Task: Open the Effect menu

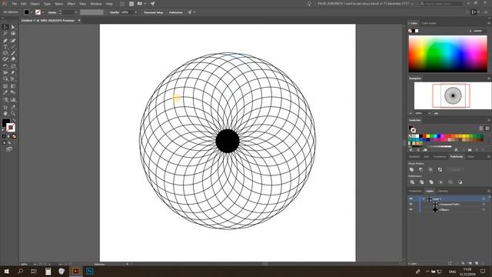Action: point(71,4)
